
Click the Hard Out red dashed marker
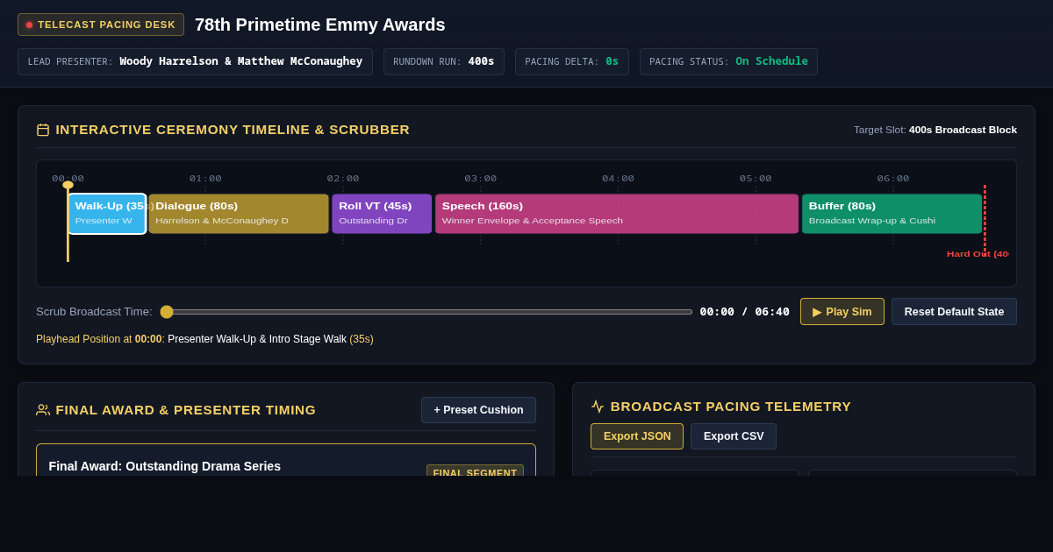click(x=985, y=219)
